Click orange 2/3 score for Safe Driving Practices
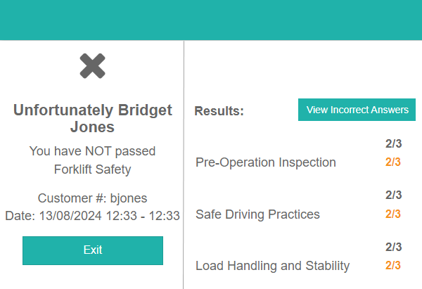The width and height of the screenshot is (422, 289). tap(392, 214)
